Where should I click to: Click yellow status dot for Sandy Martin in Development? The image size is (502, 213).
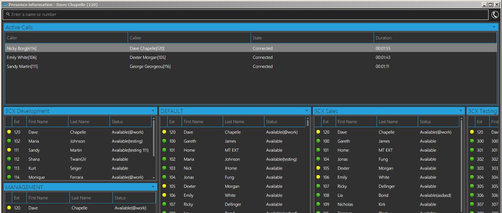click(x=9, y=150)
